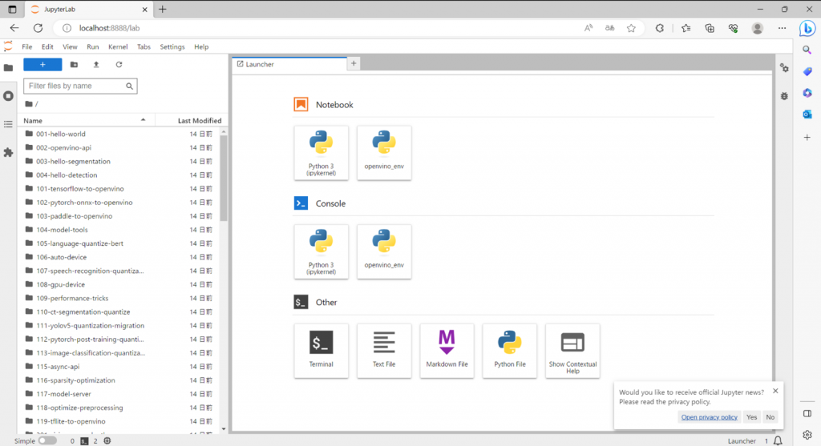Open Table of Contents sidebar

tap(8, 124)
